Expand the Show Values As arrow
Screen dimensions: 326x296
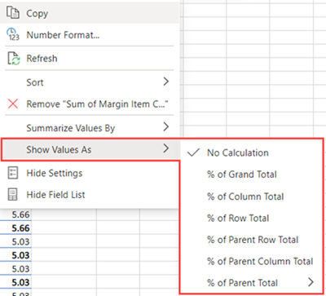pyautogui.click(x=166, y=148)
